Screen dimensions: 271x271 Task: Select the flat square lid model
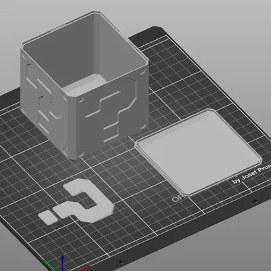[x=199, y=152]
